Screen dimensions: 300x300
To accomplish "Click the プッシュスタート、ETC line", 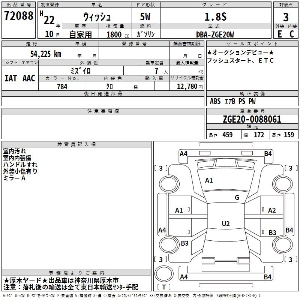I will (x=240, y=60).
